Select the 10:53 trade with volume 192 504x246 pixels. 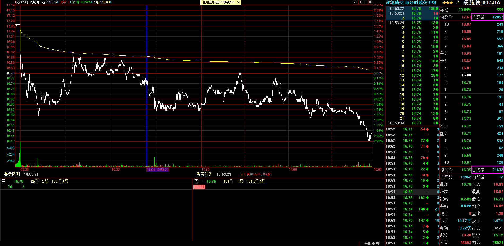[412, 198]
